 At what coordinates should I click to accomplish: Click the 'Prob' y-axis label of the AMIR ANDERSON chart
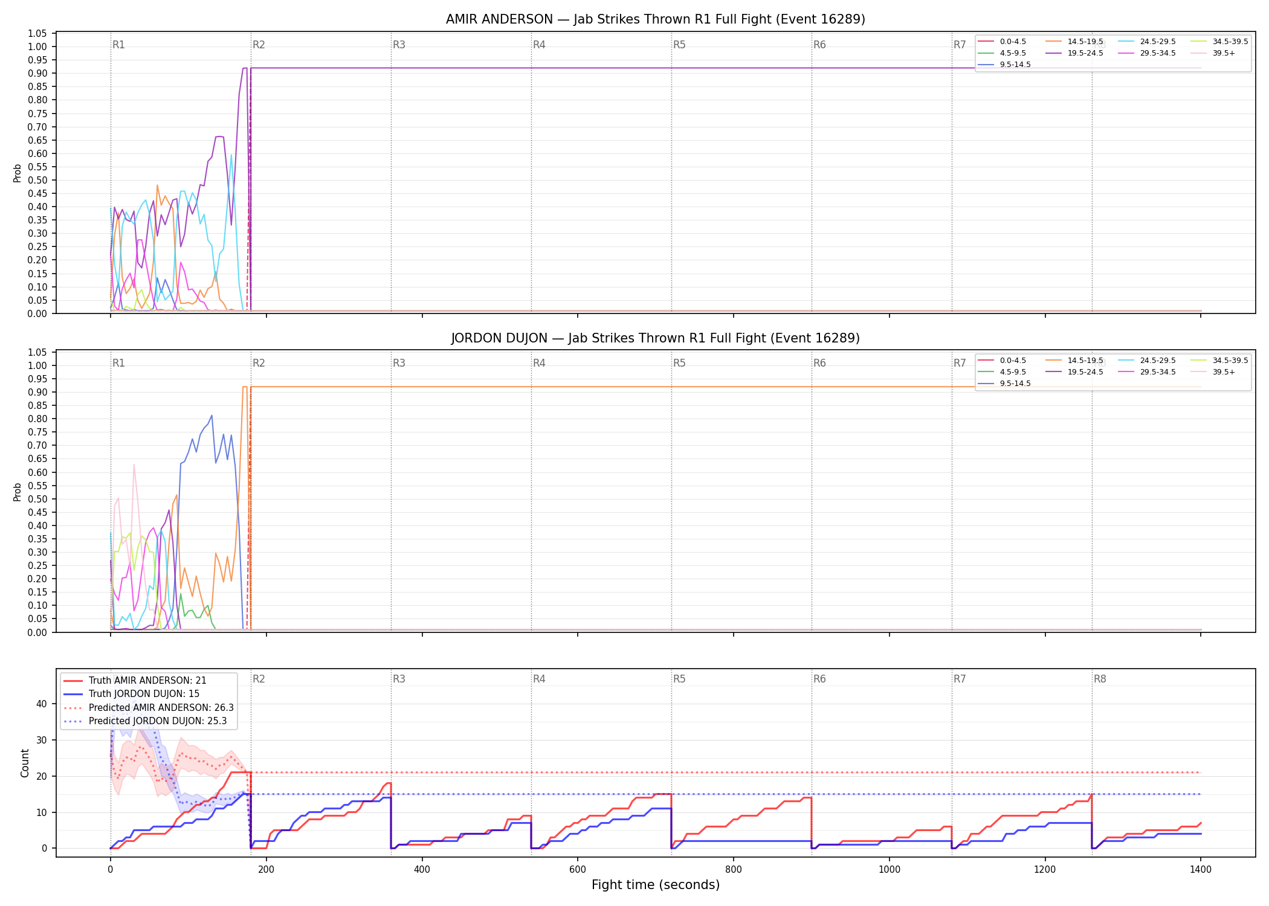[18, 173]
